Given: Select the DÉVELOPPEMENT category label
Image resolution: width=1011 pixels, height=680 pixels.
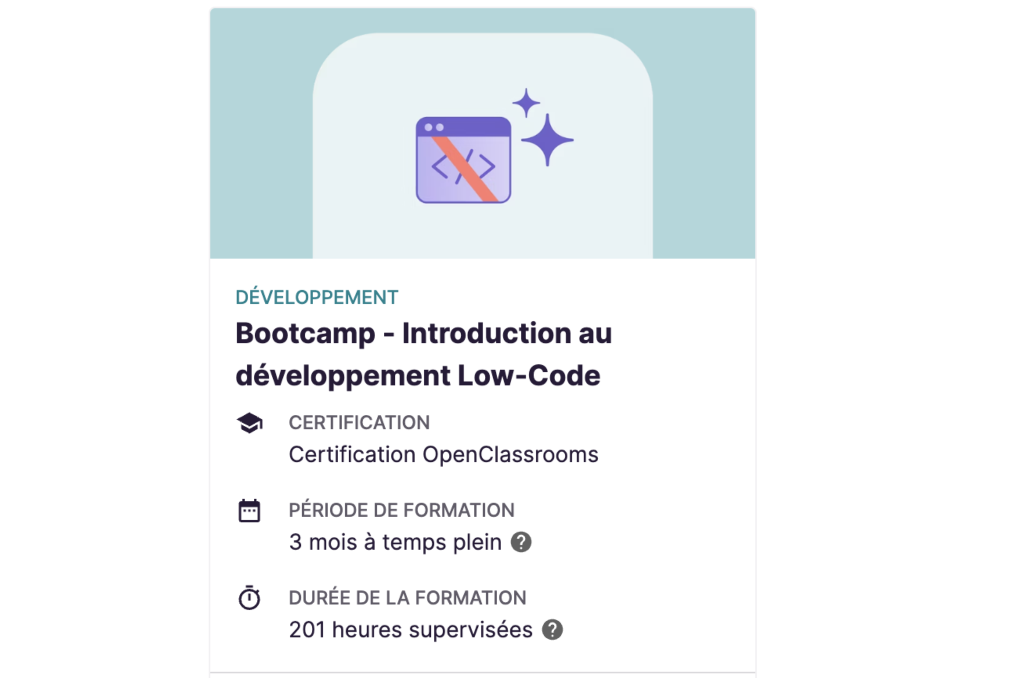Looking at the screenshot, I should tap(317, 297).
